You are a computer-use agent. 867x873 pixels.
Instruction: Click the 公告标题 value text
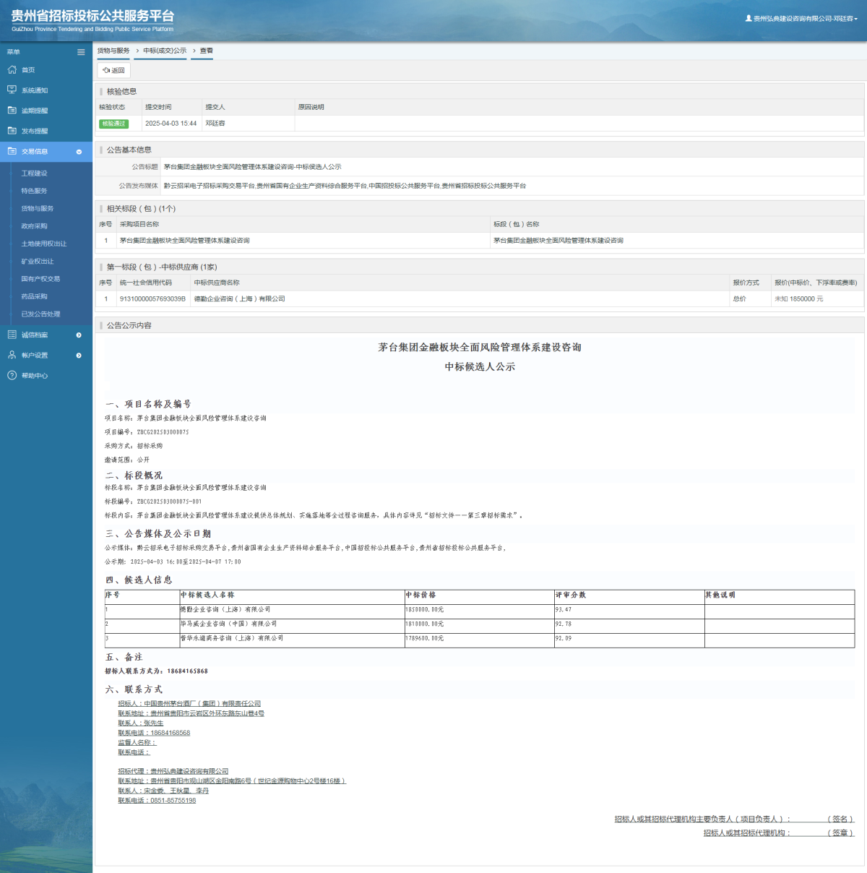pyautogui.click(x=252, y=166)
